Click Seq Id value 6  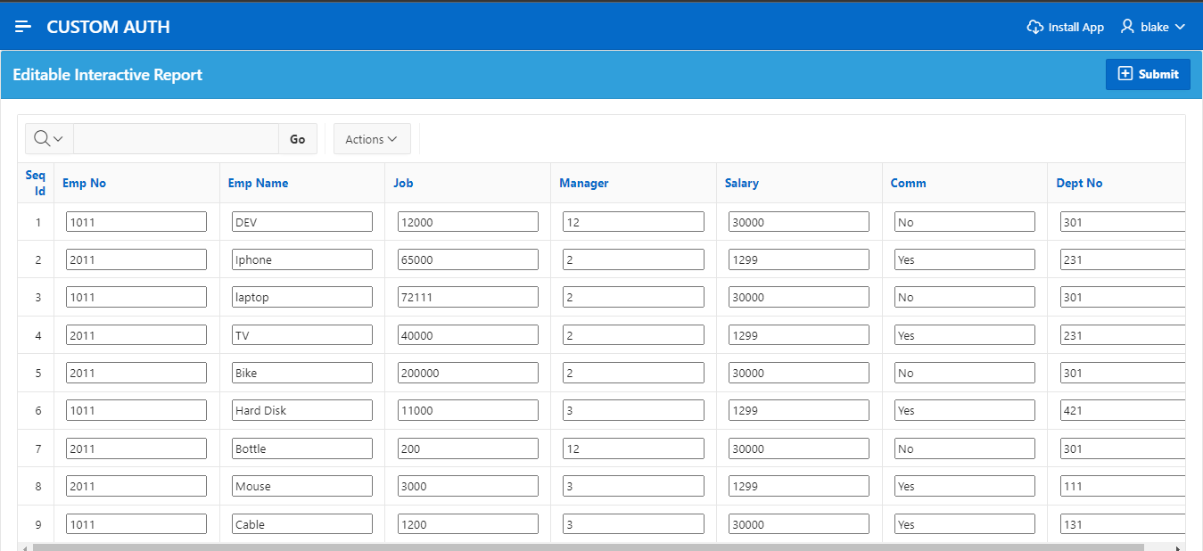tap(38, 411)
